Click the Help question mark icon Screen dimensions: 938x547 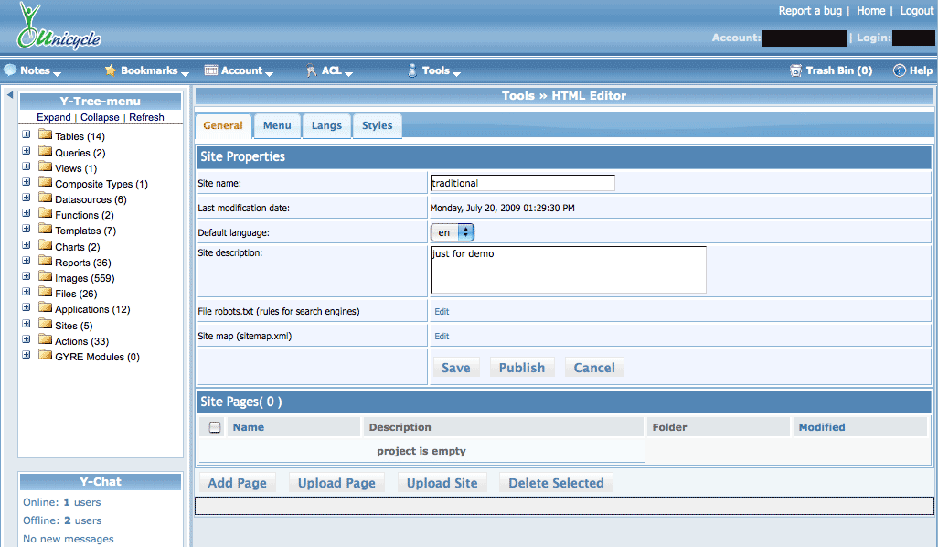900,70
